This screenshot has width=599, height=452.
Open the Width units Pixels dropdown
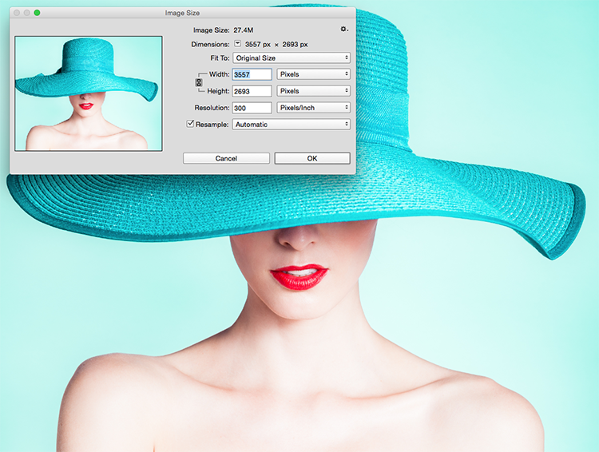tap(314, 74)
